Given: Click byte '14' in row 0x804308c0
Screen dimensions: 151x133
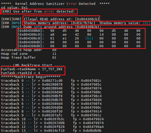Looking at the screenshot, I should point(102,35).
